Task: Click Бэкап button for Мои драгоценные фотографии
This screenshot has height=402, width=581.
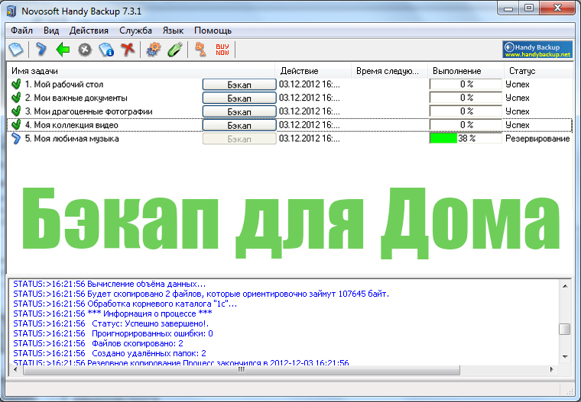Action: point(239,111)
